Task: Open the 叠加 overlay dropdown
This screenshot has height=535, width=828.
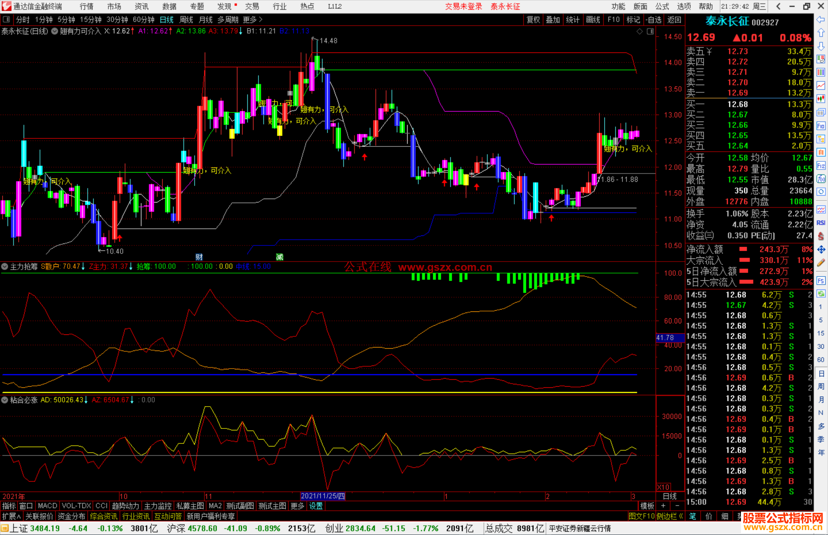Action: click(553, 20)
